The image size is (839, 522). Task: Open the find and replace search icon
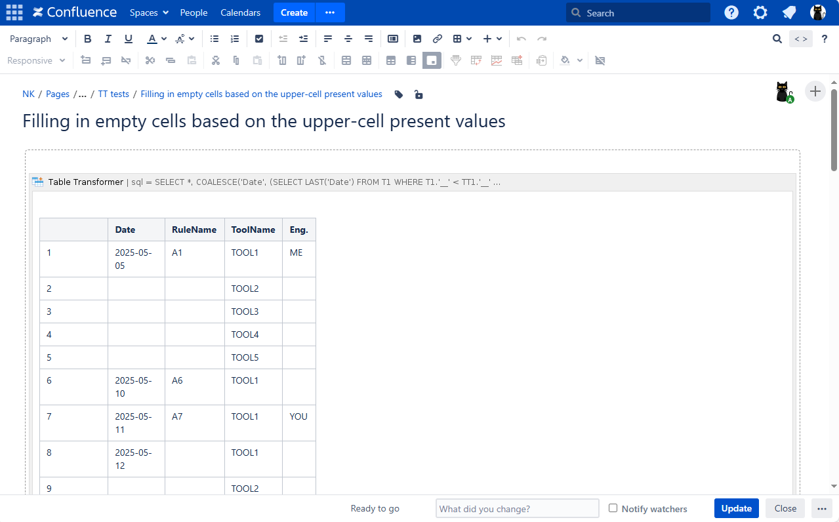[x=777, y=39]
